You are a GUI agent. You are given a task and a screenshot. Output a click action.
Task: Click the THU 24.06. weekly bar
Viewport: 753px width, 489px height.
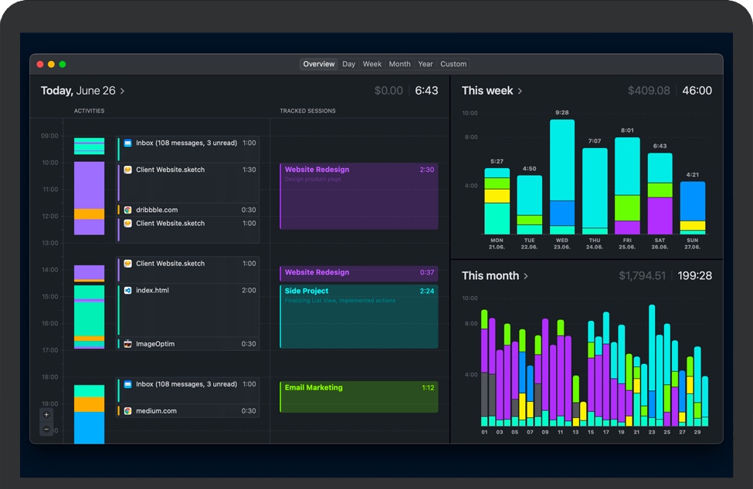[595, 191]
